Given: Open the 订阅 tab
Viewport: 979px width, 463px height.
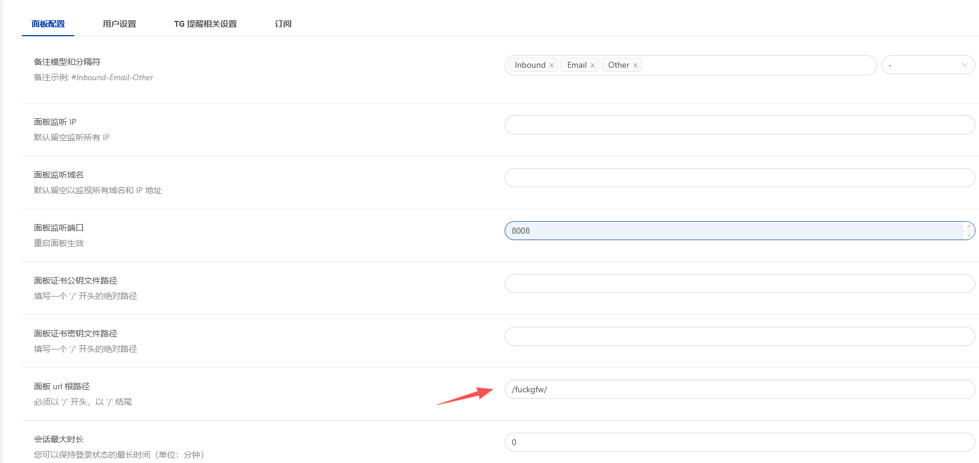Looking at the screenshot, I should (283, 24).
